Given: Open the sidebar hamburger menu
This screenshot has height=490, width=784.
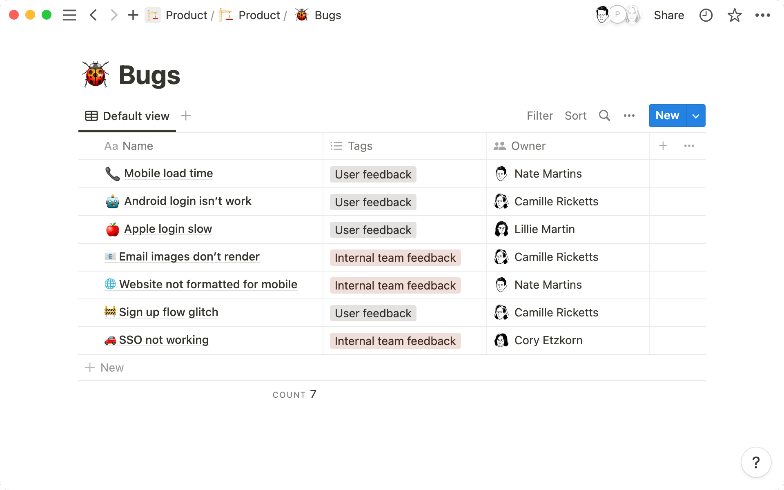Looking at the screenshot, I should [x=69, y=16].
